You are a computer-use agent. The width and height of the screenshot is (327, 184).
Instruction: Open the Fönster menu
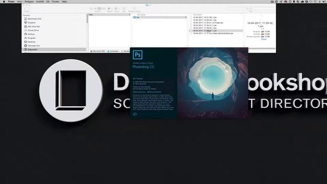(x=55, y=2)
